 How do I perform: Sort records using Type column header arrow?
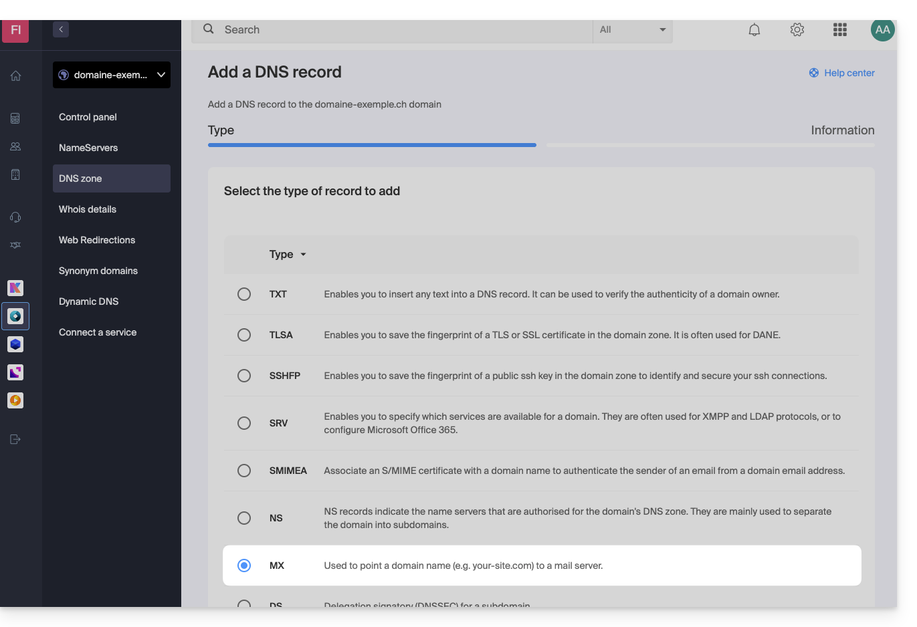click(x=303, y=255)
